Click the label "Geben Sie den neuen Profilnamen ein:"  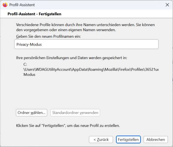pos(48,36)
